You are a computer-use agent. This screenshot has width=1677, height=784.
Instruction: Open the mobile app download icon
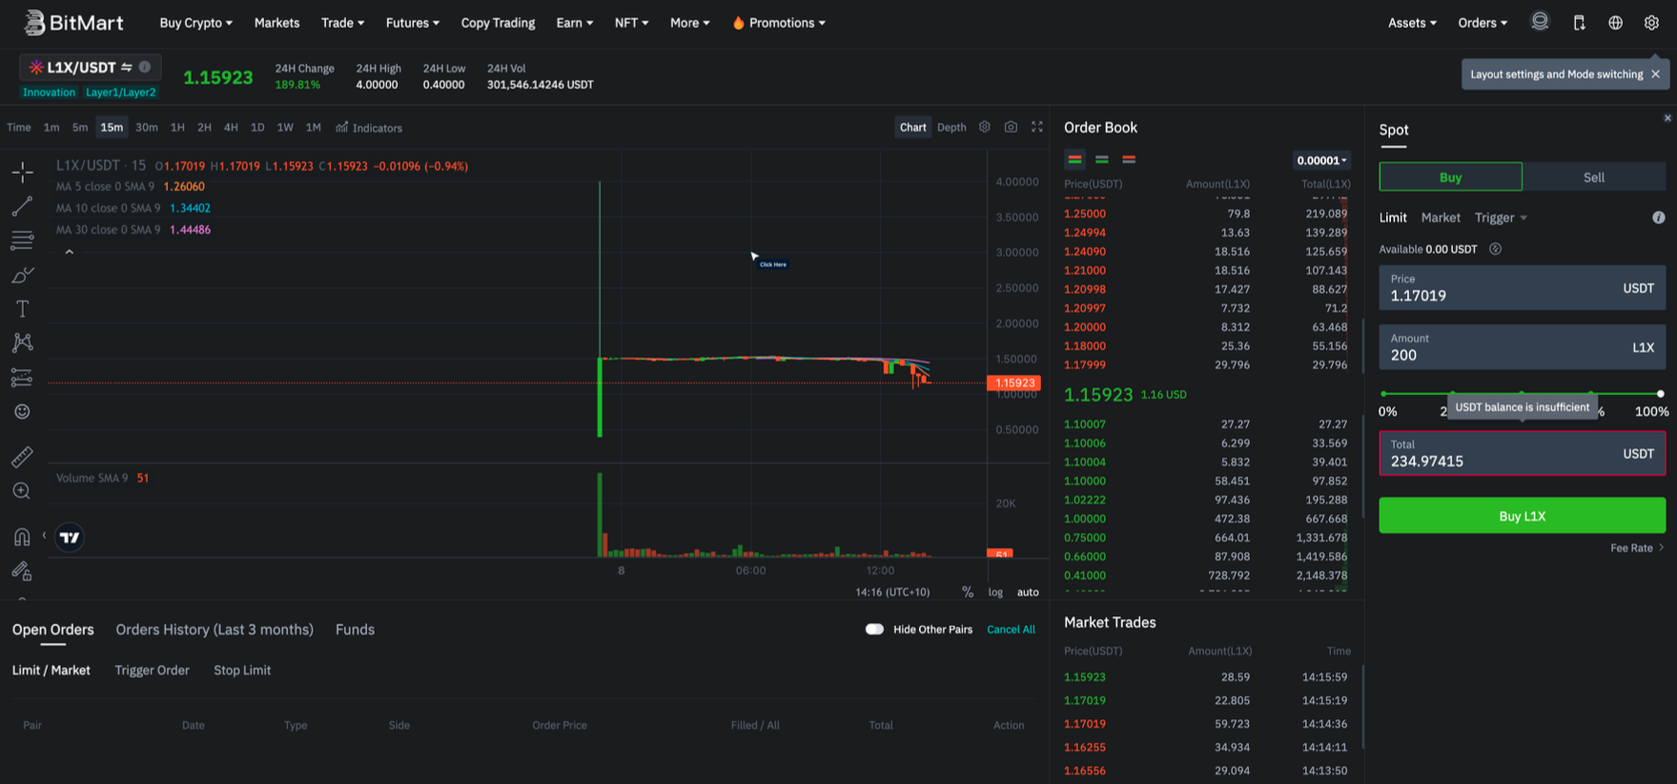1579,23
